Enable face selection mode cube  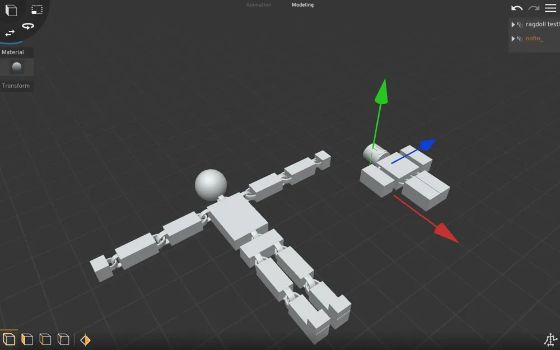tap(27, 339)
